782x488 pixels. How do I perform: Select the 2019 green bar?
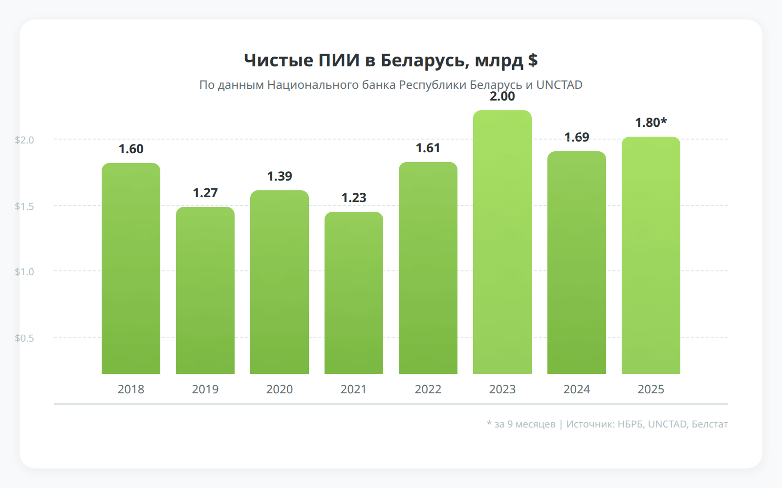point(205,290)
